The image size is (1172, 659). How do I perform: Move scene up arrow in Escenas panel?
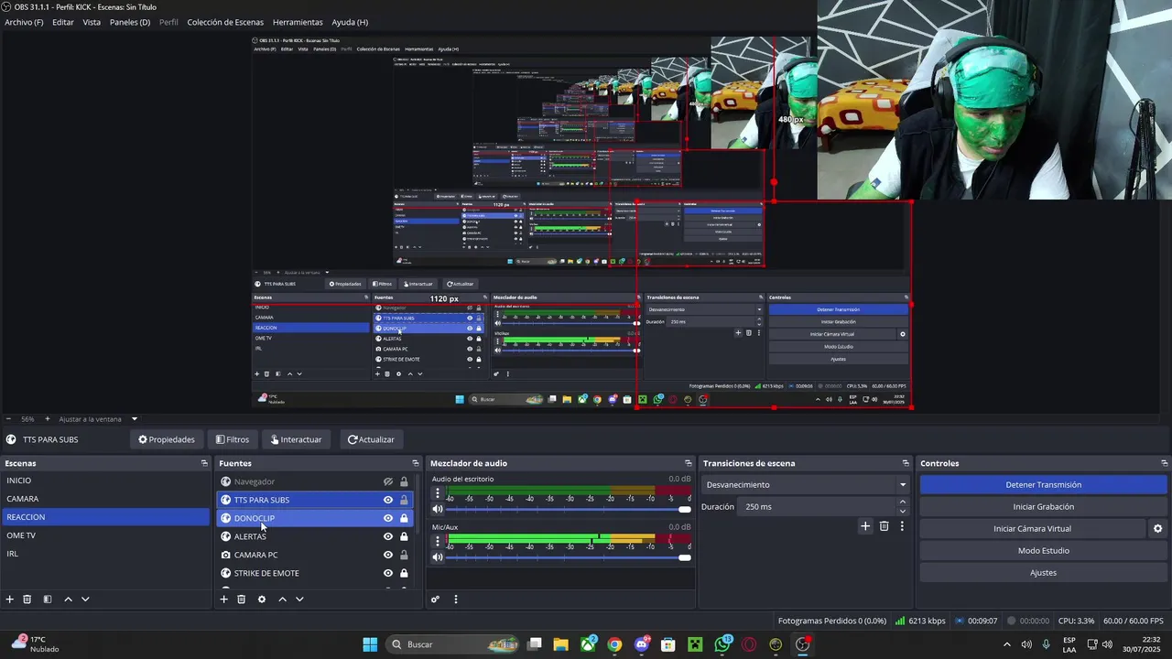[68, 600]
